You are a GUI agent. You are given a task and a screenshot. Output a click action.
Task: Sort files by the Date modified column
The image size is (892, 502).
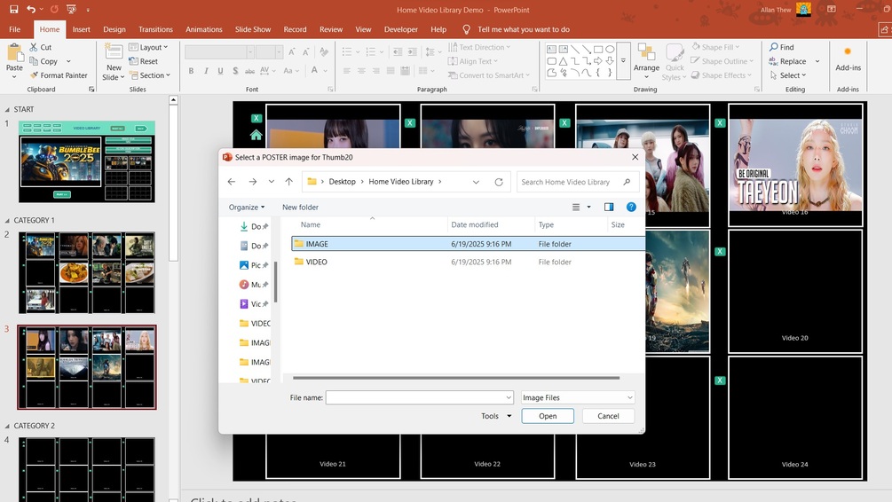(x=475, y=224)
